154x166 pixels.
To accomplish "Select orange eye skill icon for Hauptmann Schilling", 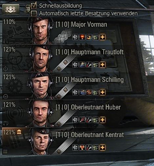I will tap(89, 92).
